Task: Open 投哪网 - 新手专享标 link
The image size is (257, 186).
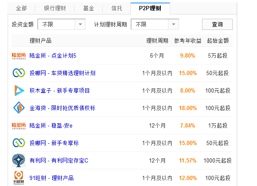Action: point(54,143)
